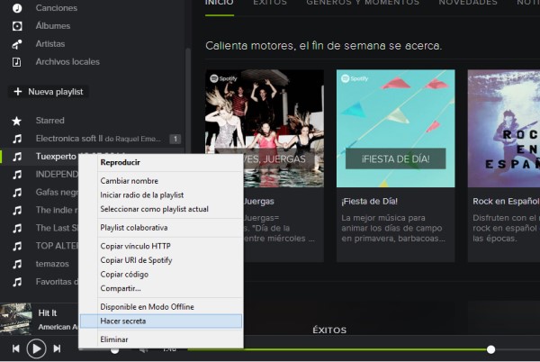
Task: Choose Cambiar nombre in the context menu
Action: click(161, 181)
